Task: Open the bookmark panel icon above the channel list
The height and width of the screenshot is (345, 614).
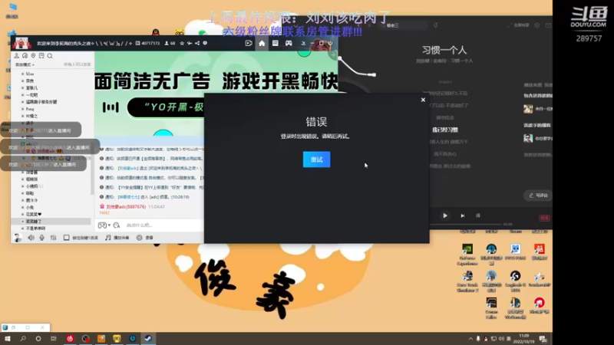Action: (x=41, y=56)
